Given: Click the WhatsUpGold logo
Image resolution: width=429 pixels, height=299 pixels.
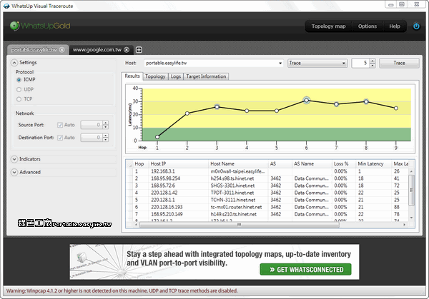Looking at the screenshot, I should pyautogui.click(x=40, y=26).
